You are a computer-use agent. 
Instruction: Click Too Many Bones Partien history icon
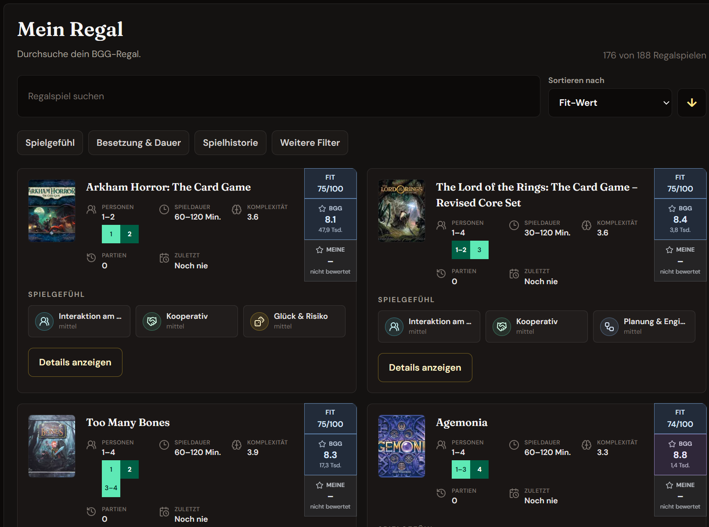tap(91, 512)
